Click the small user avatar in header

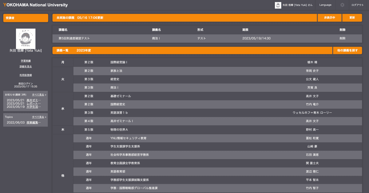tap(278, 5)
